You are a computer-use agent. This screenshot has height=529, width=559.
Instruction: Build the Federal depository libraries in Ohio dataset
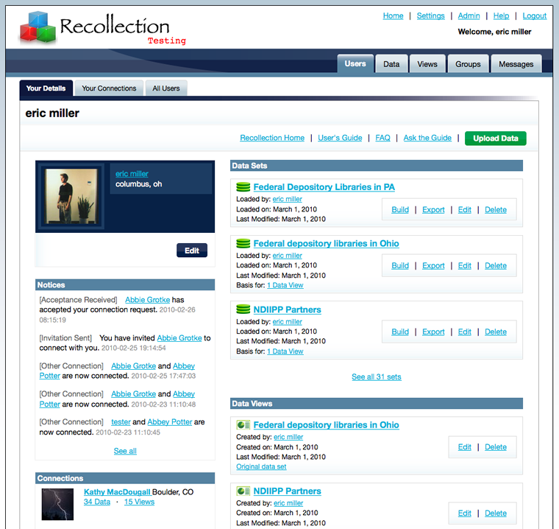point(400,265)
